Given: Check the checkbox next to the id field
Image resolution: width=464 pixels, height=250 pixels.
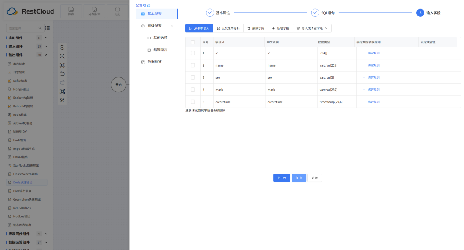Looking at the screenshot, I should [x=193, y=53].
